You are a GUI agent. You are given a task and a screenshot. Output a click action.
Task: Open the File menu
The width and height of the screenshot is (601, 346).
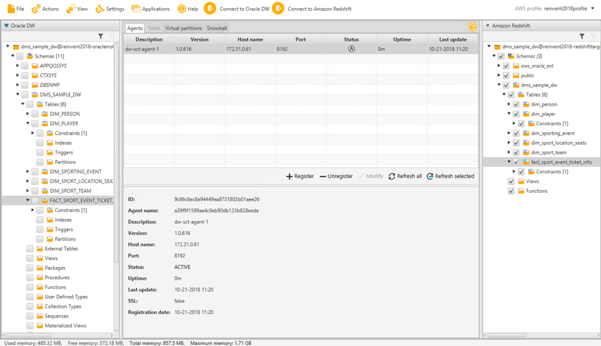pos(15,9)
